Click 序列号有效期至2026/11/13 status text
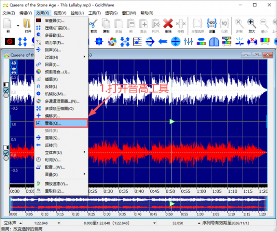Image resolution: width=277 pixels, height=232 pixels. pos(226,223)
